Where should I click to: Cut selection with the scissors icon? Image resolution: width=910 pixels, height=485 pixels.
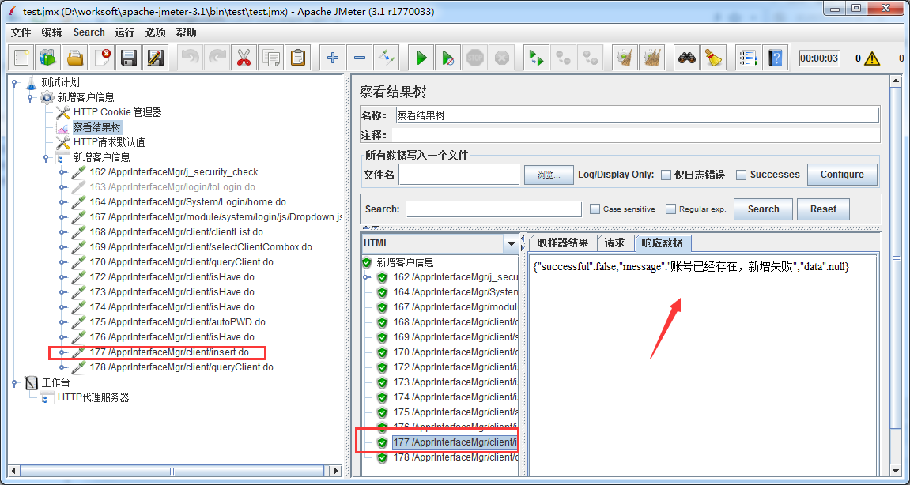[x=244, y=58]
